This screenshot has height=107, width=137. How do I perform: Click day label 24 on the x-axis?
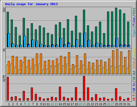[x=100, y=104]
